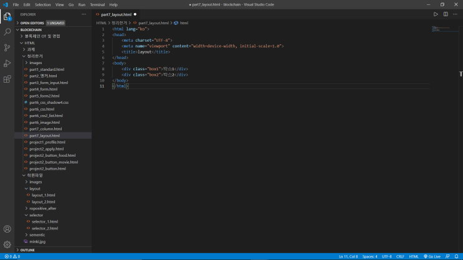The image size is (463, 260).
Task: Open notifications bell in status bar
Action: pos(457,256)
